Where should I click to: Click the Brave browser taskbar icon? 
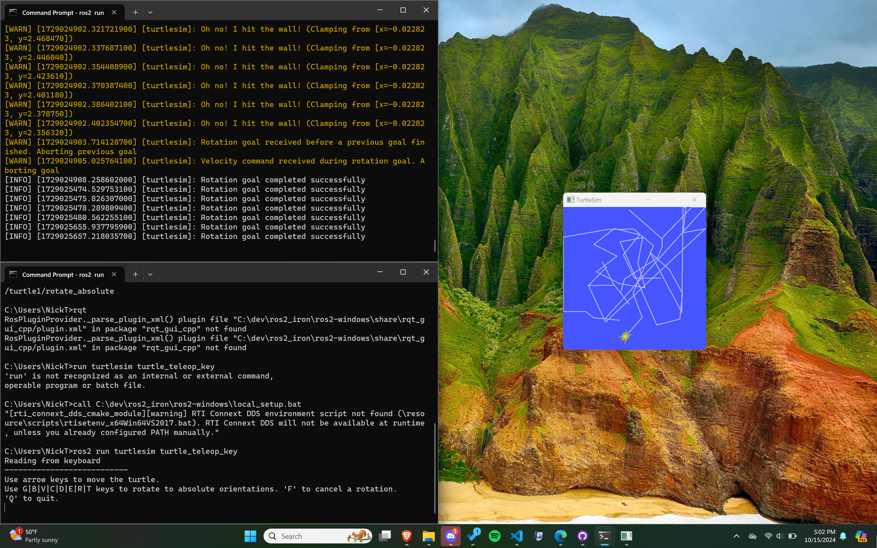click(x=407, y=536)
